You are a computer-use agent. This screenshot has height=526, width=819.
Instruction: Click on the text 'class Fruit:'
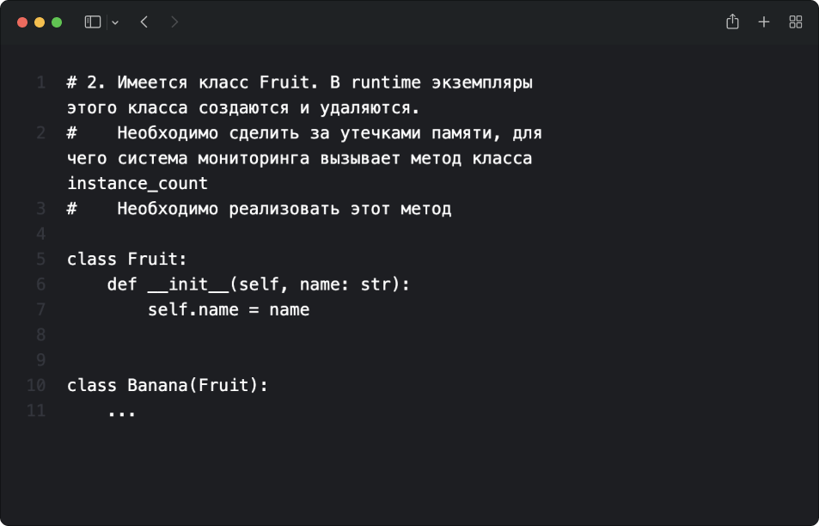pyautogui.click(x=126, y=259)
